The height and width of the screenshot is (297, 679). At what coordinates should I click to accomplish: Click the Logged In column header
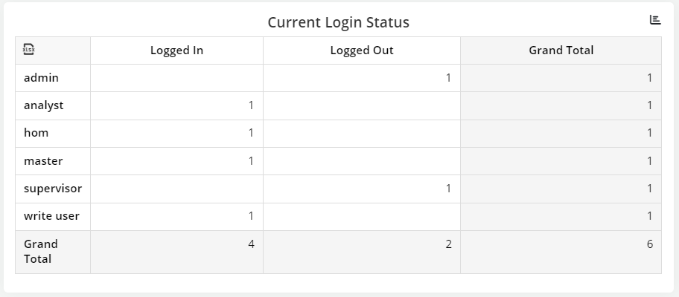coord(176,50)
